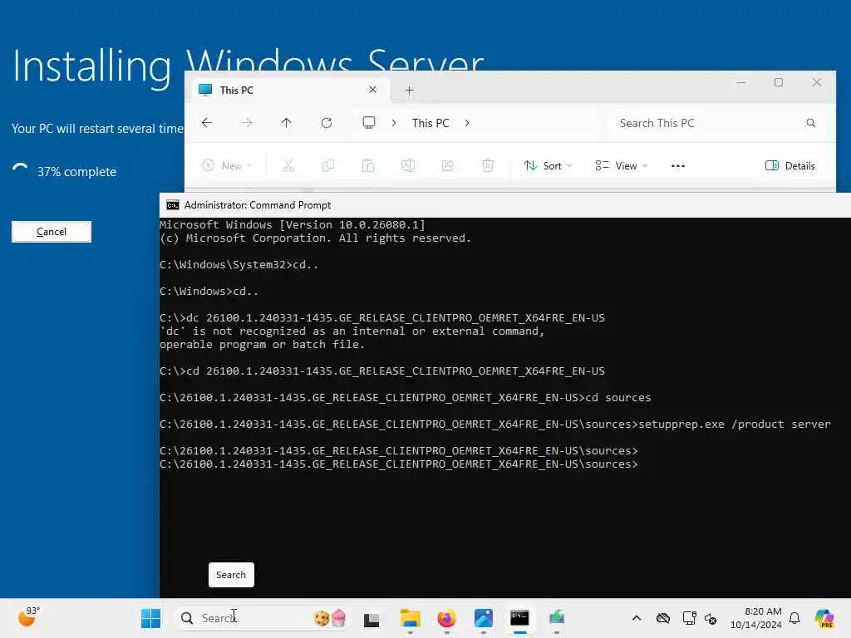Viewport: 851px width, 638px height.
Task: Show hidden system tray icons
Action: point(637,618)
